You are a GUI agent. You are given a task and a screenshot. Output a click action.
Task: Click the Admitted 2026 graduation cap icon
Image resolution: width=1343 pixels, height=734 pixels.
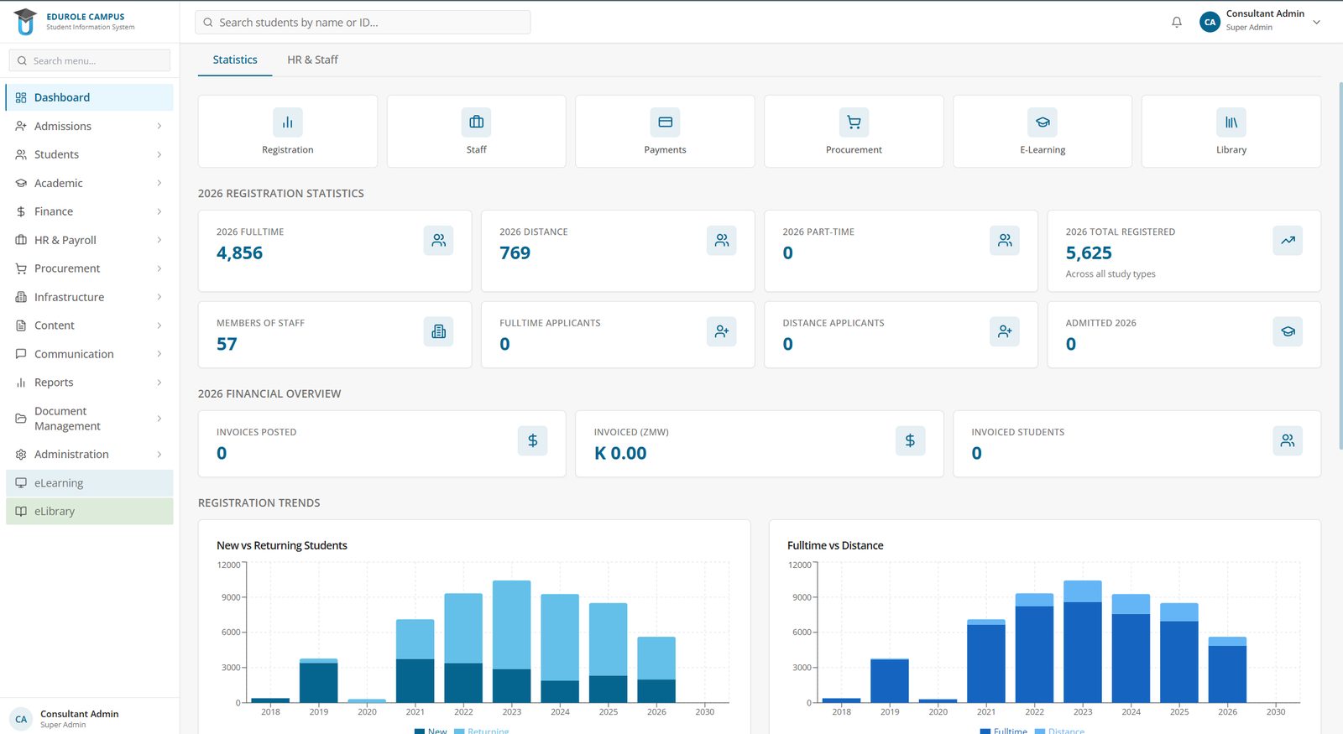tap(1288, 332)
